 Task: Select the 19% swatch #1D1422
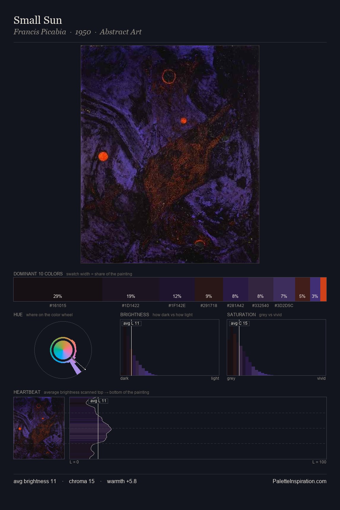(131, 289)
